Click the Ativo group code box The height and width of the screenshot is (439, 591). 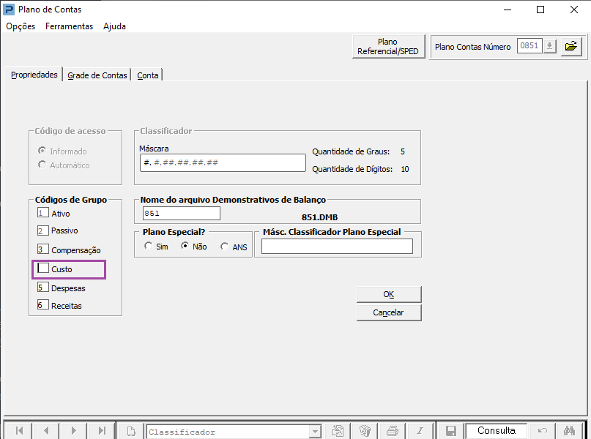point(42,213)
